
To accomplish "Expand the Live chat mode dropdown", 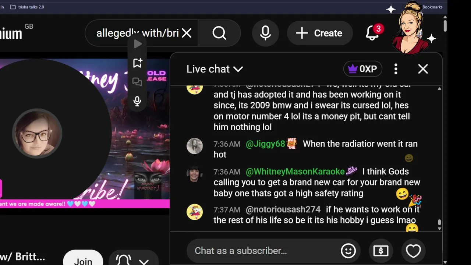I will 215,69.
